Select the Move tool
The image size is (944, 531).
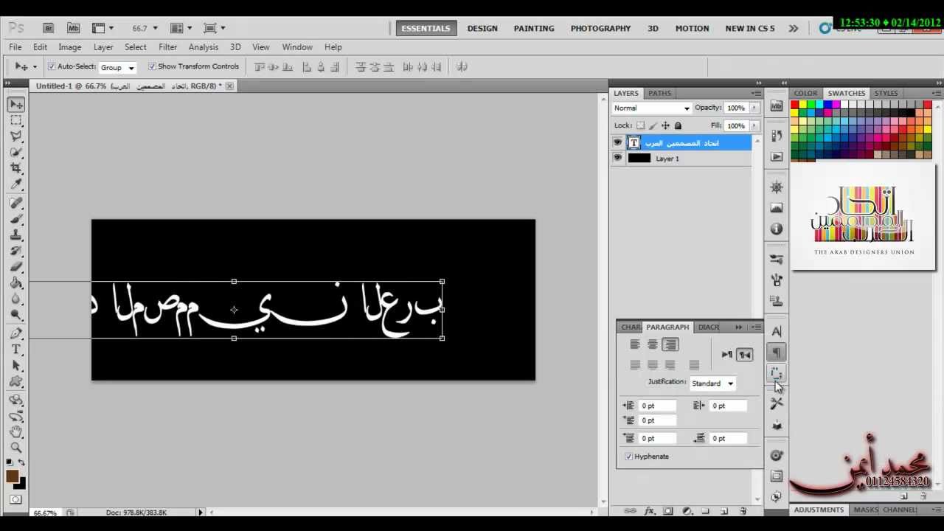pyautogui.click(x=16, y=105)
